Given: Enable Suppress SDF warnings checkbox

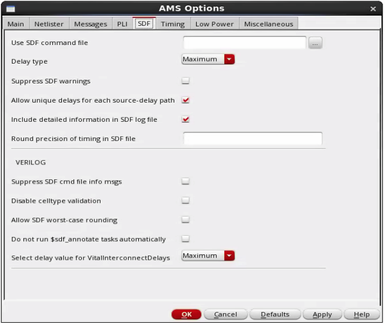Looking at the screenshot, I should 186,81.
